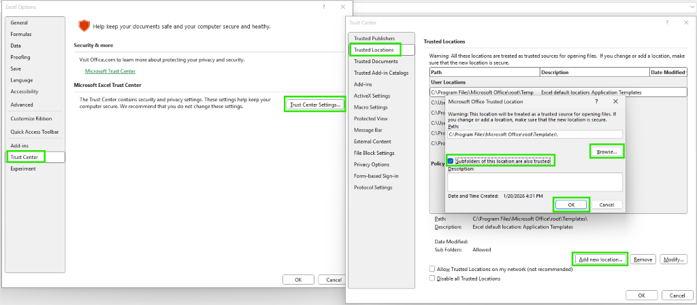Close the Excel Options window
This screenshot has width=697, height=305.
pyautogui.click(x=343, y=7)
